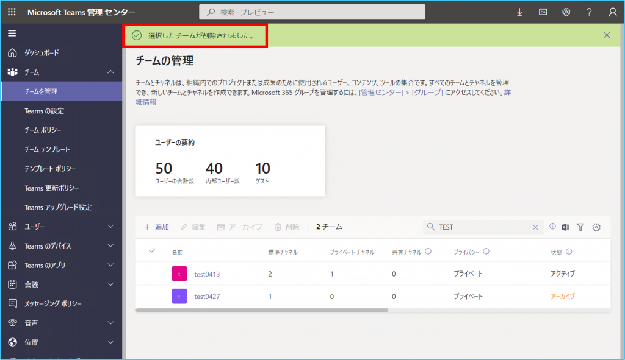Open table column settings gear
Screen dimensions: 625x360
[596, 227]
